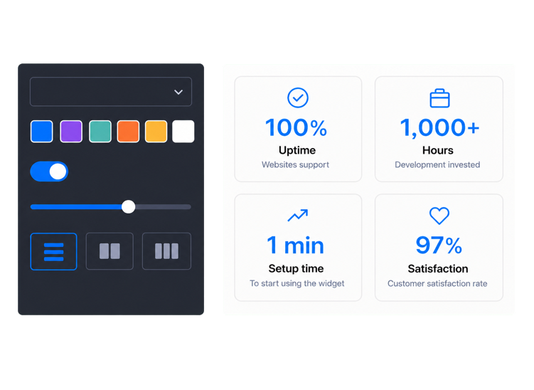Click the dropdown chevron arrow
534x390 pixels.
point(178,92)
